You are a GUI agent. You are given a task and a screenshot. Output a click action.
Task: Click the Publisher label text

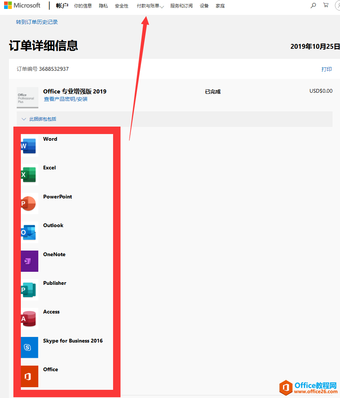point(55,283)
